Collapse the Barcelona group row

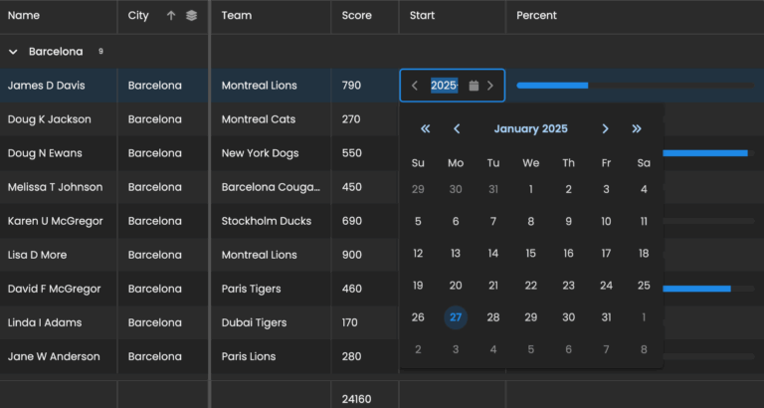[13, 52]
